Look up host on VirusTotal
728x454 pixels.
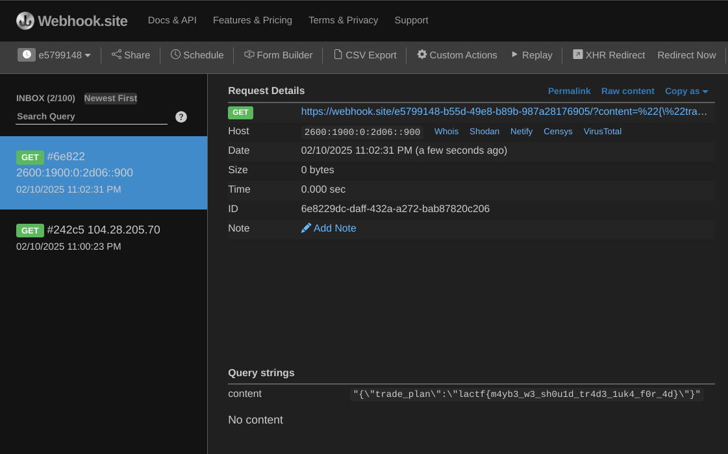[602, 132]
